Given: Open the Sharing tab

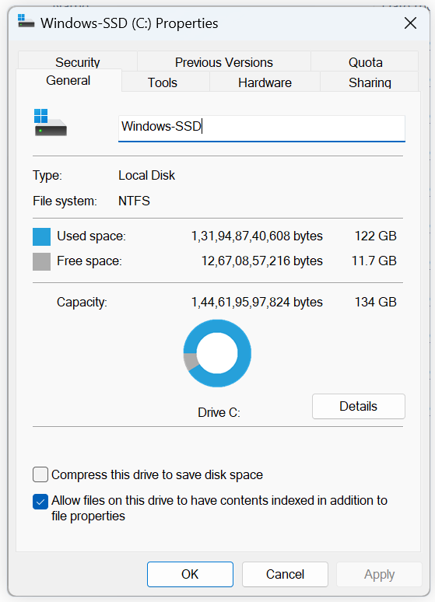Looking at the screenshot, I should tap(370, 82).
